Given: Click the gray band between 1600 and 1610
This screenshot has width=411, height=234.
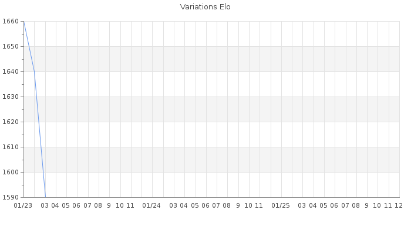Looking at the screenshot, I should (211, 159).
